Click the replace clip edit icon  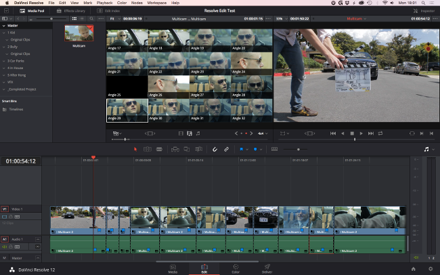[x=198, y=149]
